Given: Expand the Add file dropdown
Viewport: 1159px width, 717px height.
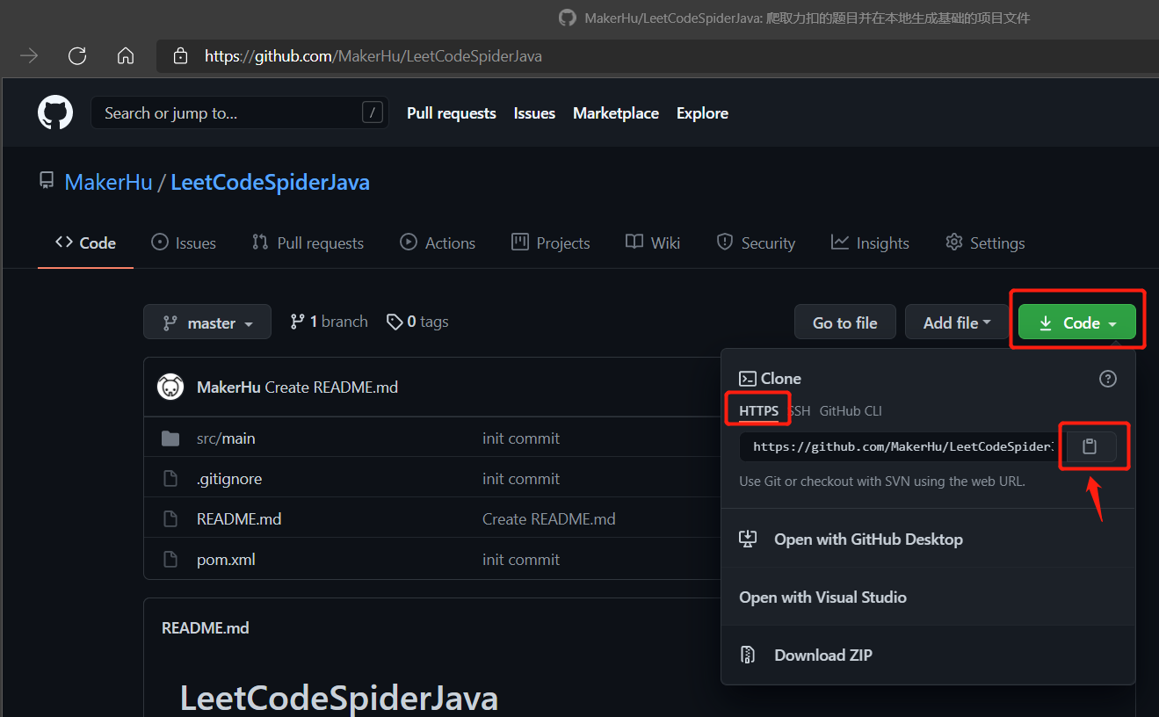Looking at the screenshot, I should 957,322.
